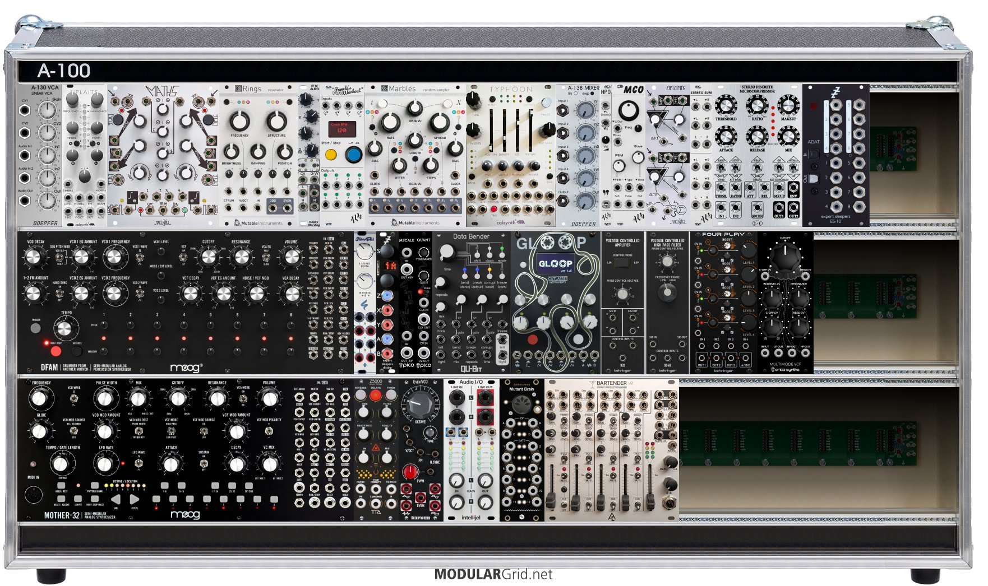This screenshot has width=988, height=586.
Task: Click the DFAM Tempo knob
Action: pos(66,329)
